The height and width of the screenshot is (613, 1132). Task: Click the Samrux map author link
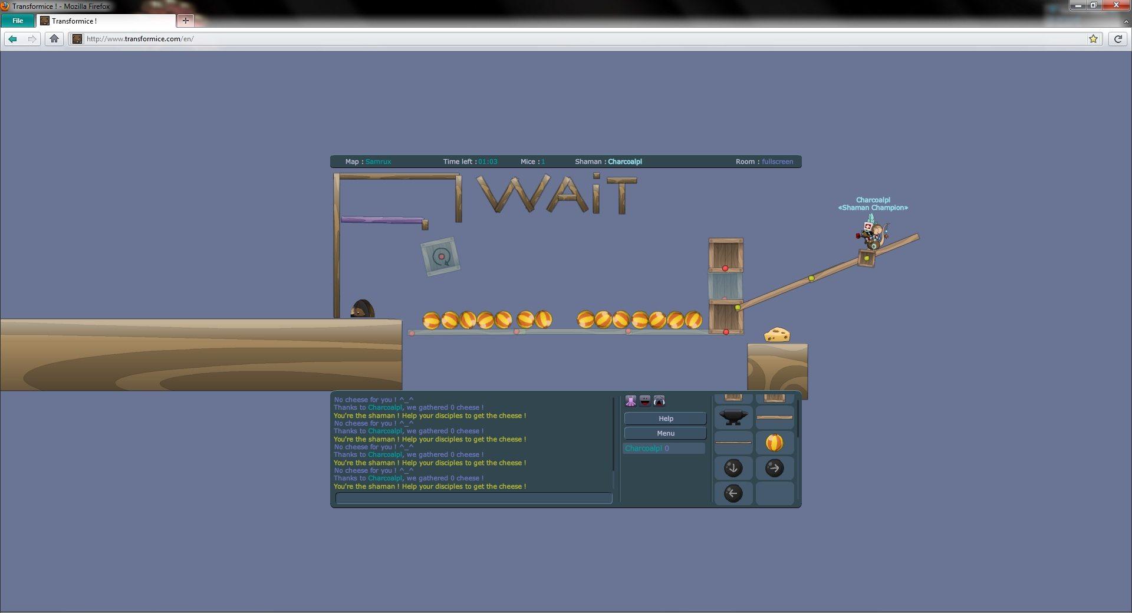click(378, 161)
